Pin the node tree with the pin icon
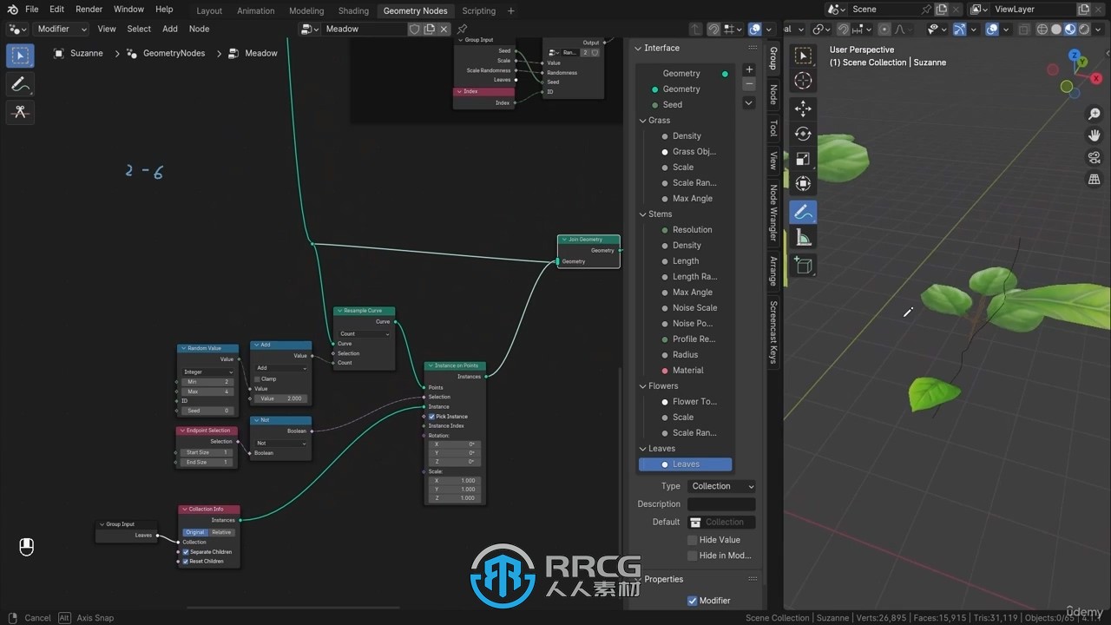The width and height of the screenshot is (1111, 625). coord(462,29)
